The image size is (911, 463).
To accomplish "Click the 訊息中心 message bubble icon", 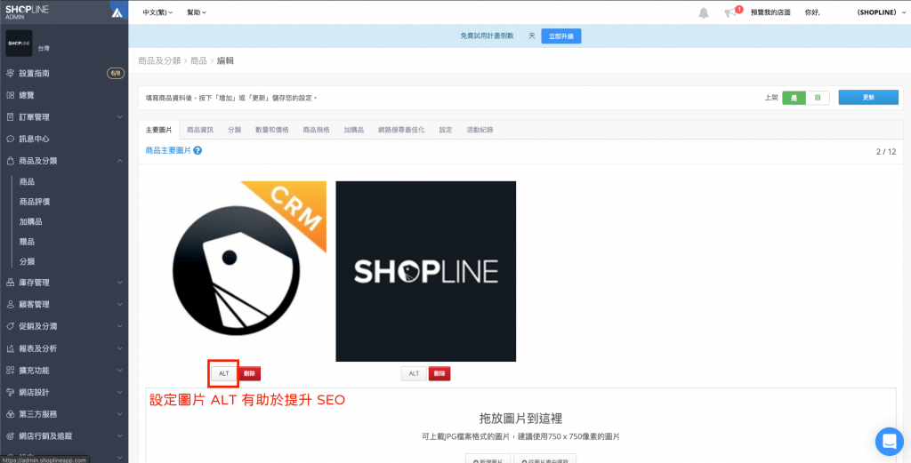I will [10, 140].
